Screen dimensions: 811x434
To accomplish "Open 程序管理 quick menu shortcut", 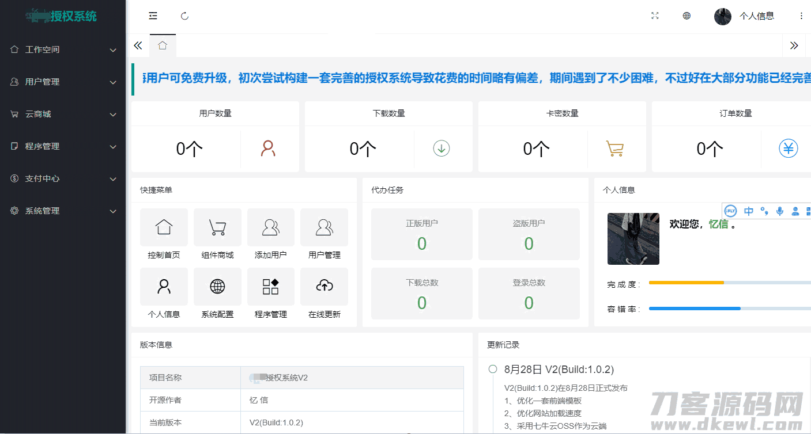I will [271, 287].
